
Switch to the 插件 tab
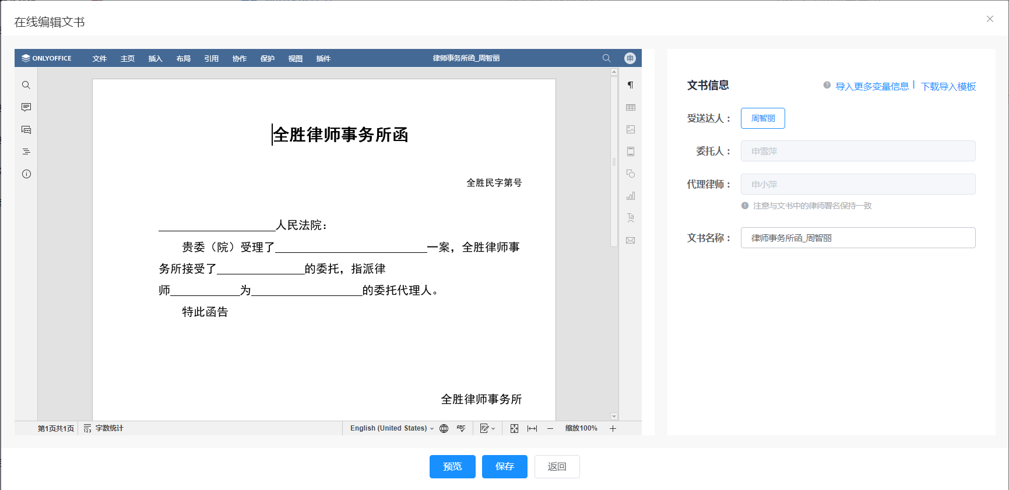click(x=324, y=58)
